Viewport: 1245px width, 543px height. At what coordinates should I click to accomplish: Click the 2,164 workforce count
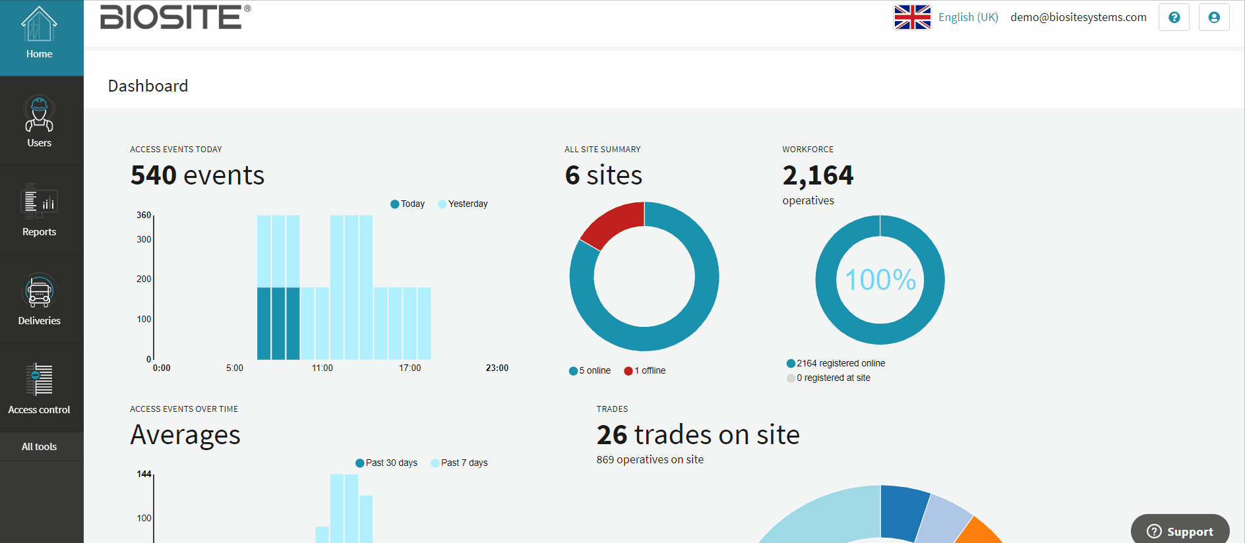pyautogui.click(x=818, y=175)
